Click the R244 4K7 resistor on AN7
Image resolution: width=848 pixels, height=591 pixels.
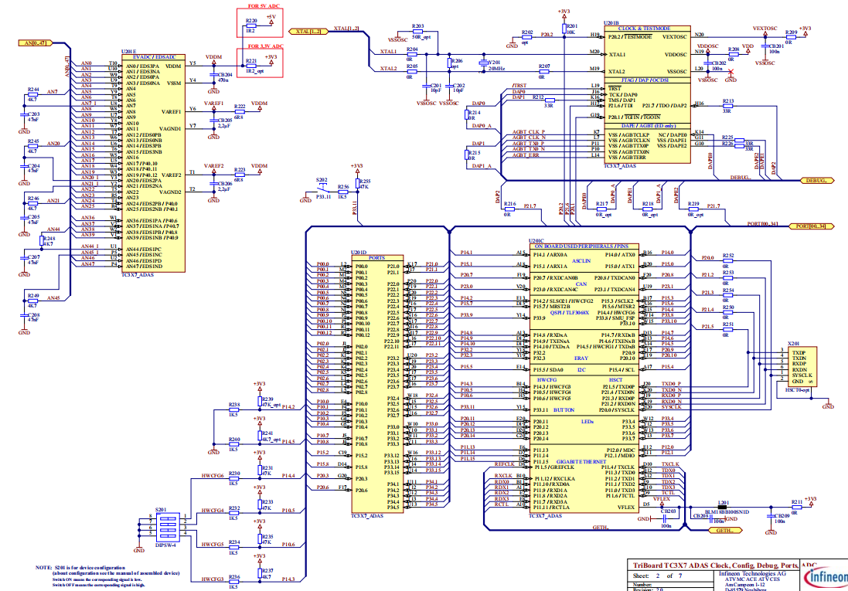pos(33,95)
